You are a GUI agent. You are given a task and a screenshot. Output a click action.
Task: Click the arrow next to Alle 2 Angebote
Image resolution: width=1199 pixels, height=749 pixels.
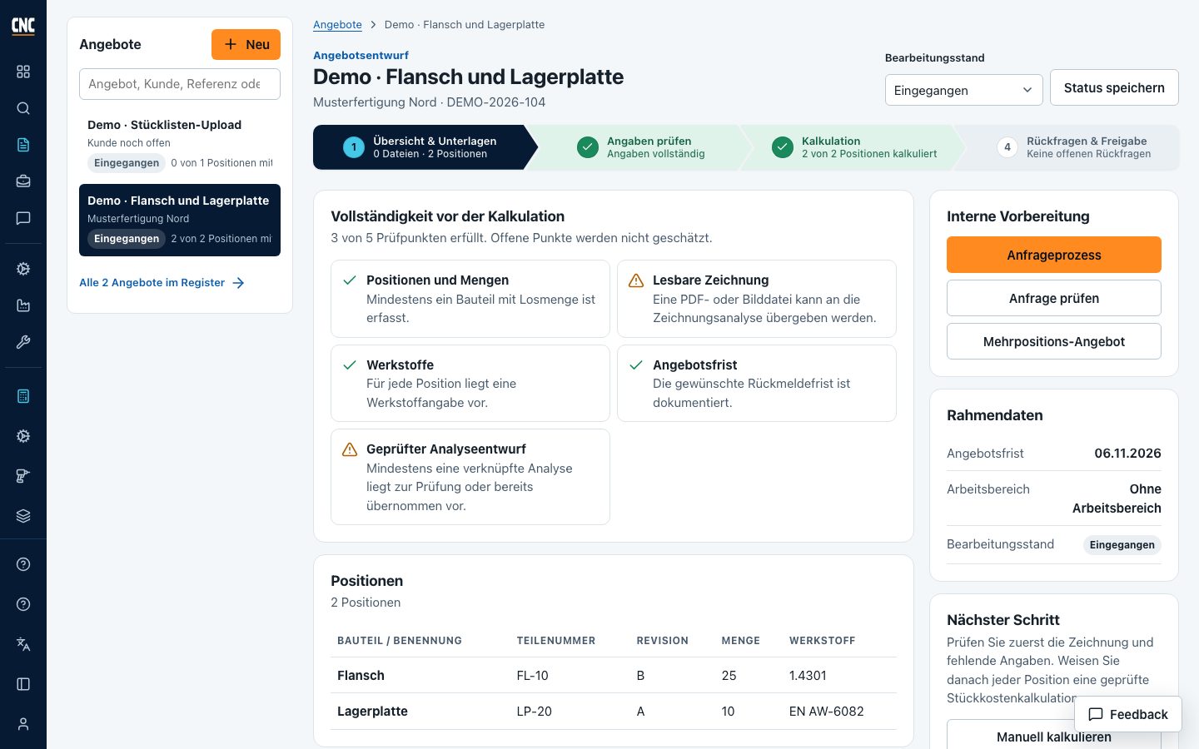click(238, 283)
